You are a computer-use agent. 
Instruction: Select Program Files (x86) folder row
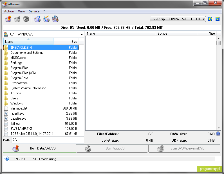[41, 73]
